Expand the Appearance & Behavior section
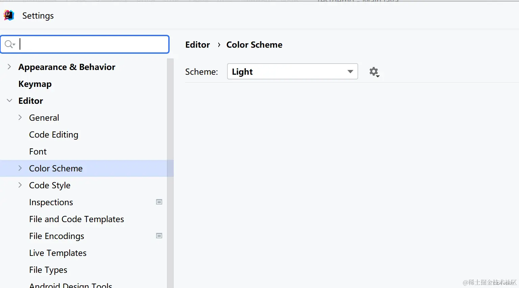Viewport: 519px width, 288px height. tap(9, 67)
